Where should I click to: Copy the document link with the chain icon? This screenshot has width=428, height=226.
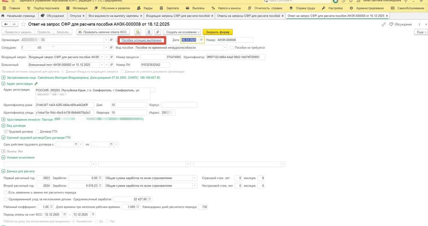click(383, 24)
